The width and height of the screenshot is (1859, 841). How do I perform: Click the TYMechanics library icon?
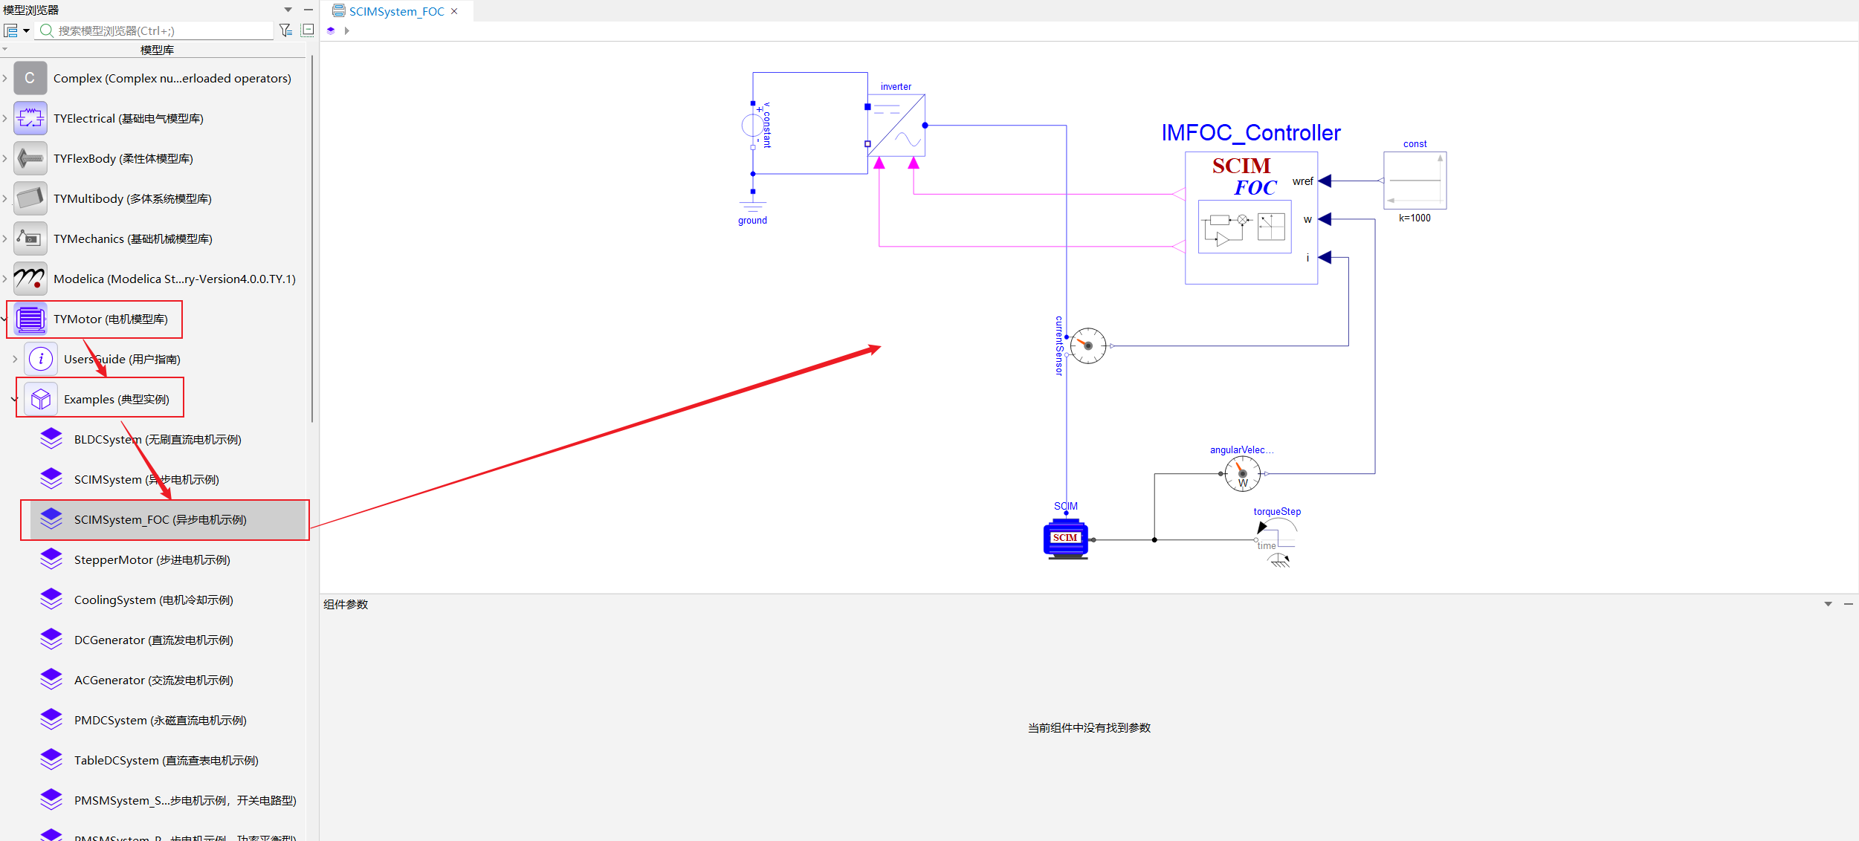tap(30, 238)
